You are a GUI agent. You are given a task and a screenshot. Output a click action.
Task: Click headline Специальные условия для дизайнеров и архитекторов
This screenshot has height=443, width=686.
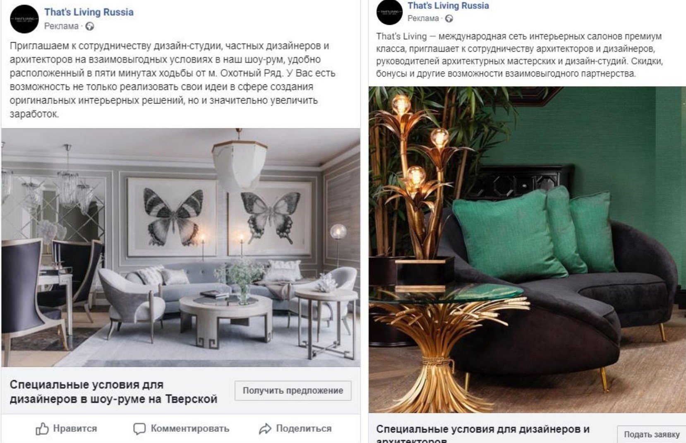tap(483, 433)
